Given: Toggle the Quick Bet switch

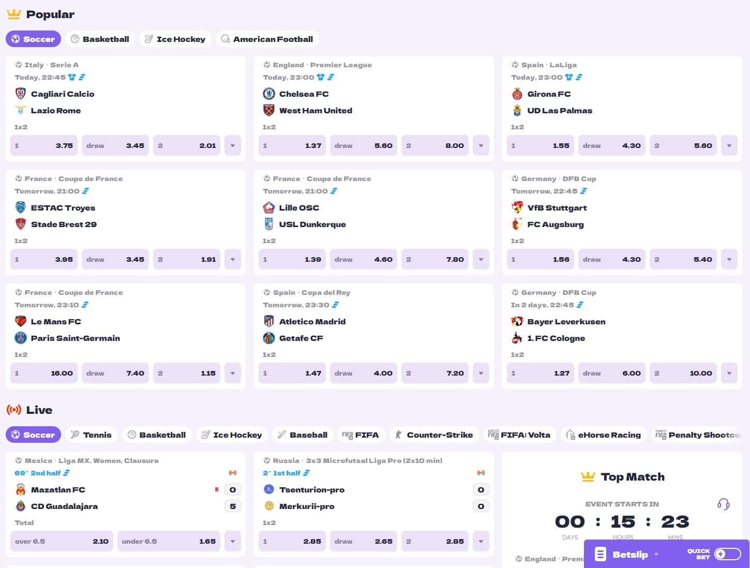Looking at the screenshot, I should [727, 554].
